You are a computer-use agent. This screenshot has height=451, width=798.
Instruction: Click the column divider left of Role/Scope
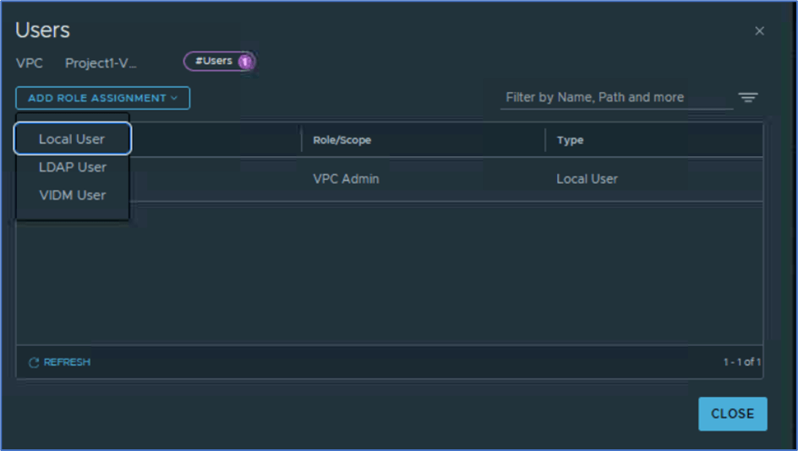click(302, 140)
